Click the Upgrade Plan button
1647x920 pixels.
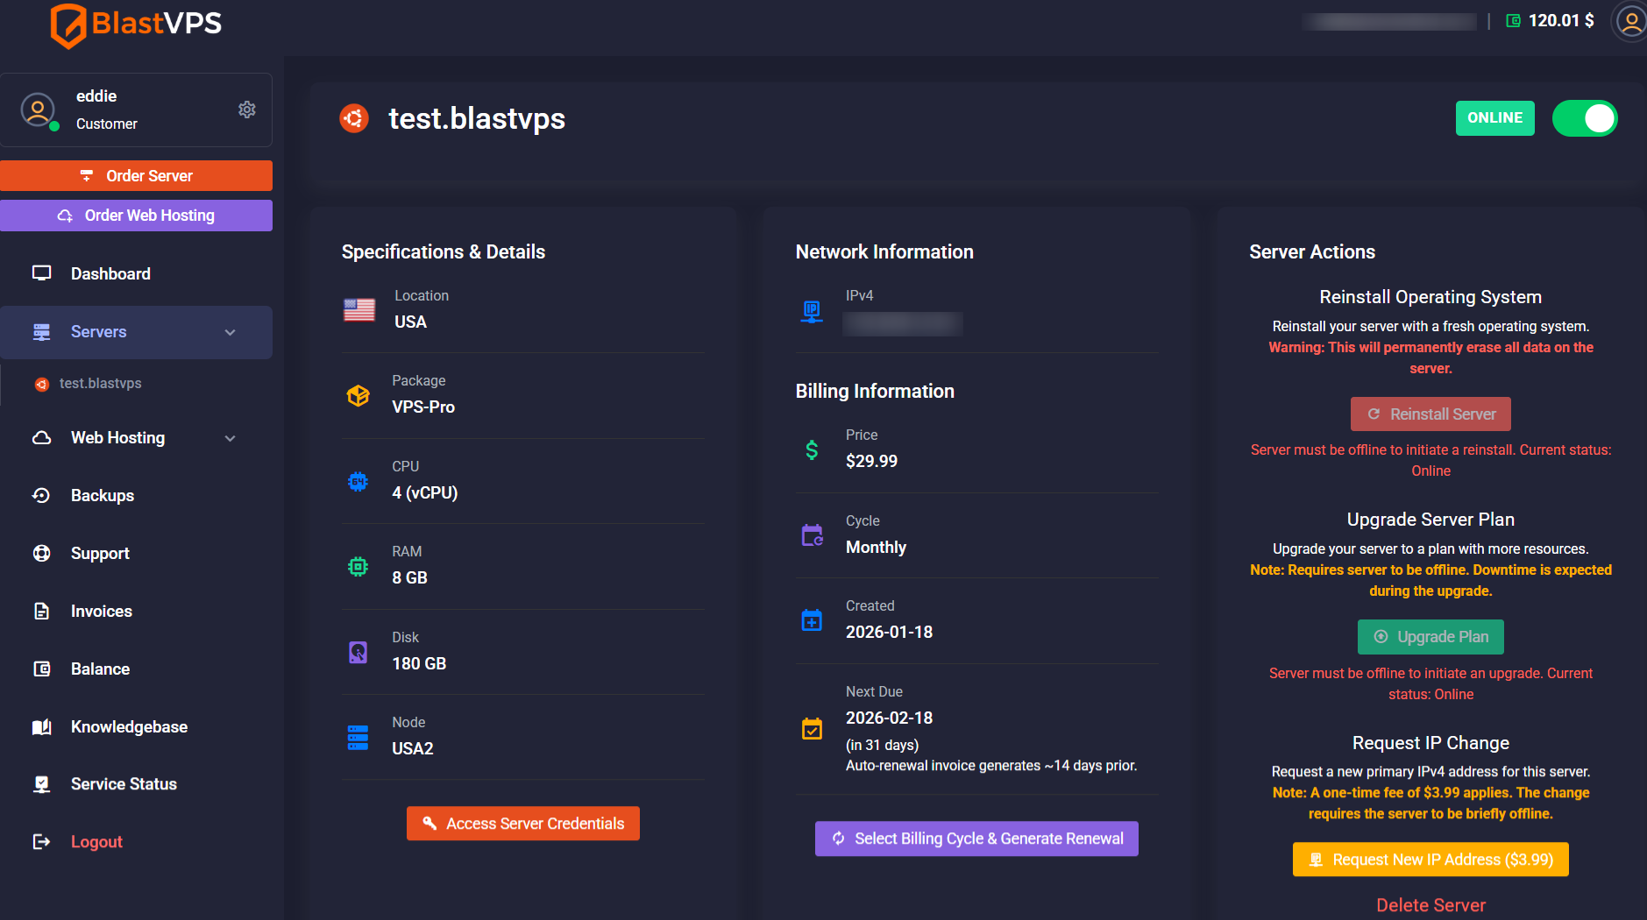1430,637
